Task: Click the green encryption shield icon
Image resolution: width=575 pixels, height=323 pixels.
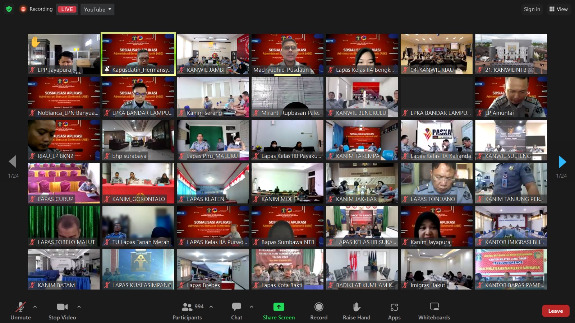Action: [x=9, y=9]
